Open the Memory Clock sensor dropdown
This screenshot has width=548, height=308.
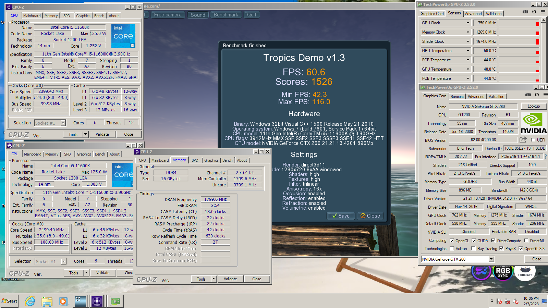point(468,32)
